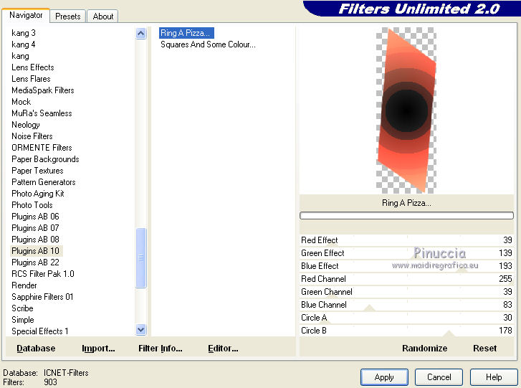Adjust the Red Channel slider

[x=406, y=279]
